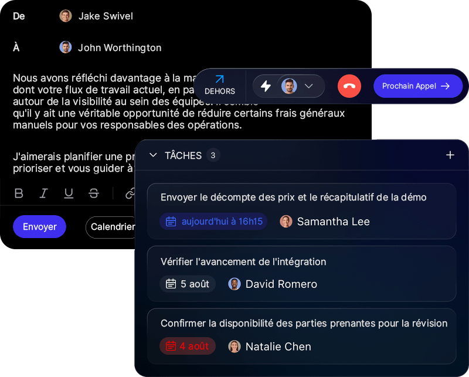This screenshot has height=377, width=469.
Task: Click the overdue 4 août date badge
Action: tap(188, 346)
